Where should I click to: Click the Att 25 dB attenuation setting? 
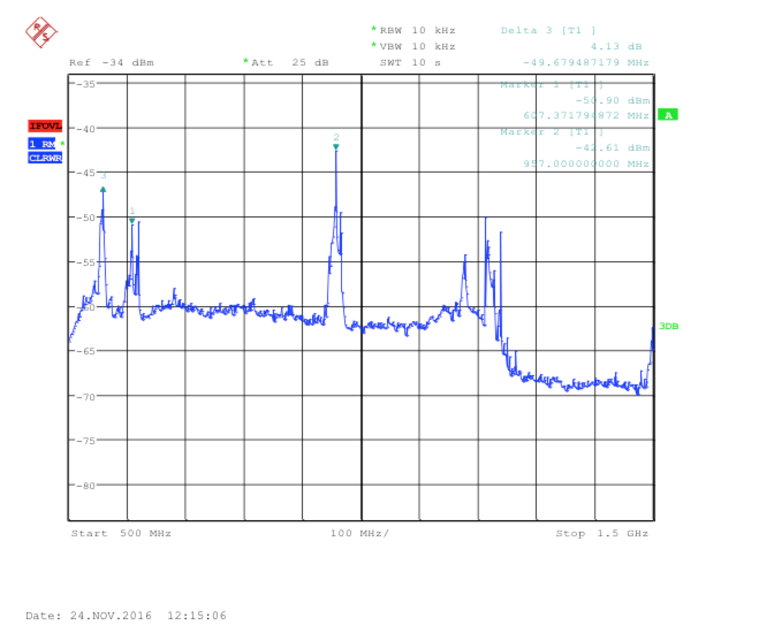[289, 63]
